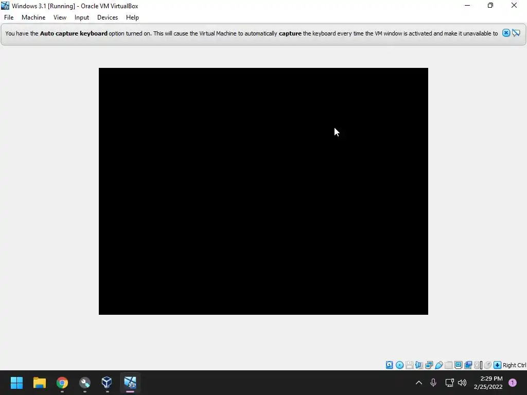The width and height of the screenshot is (527, 395).
Task: Click the greyed mouse integration status icon
Action: [x=488, y=365]
